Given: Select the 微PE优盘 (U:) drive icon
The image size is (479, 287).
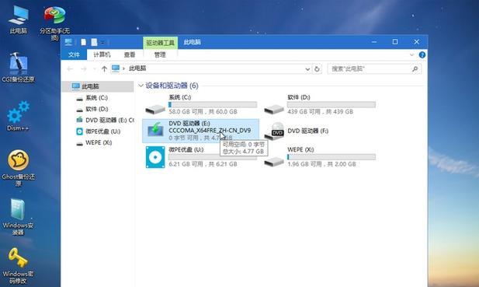Looking at the screenshot, I should coord(155,157).
